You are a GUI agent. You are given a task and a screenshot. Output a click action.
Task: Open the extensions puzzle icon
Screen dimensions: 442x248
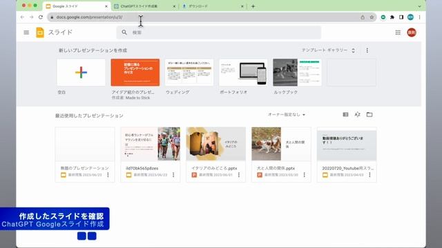(392, 17)
